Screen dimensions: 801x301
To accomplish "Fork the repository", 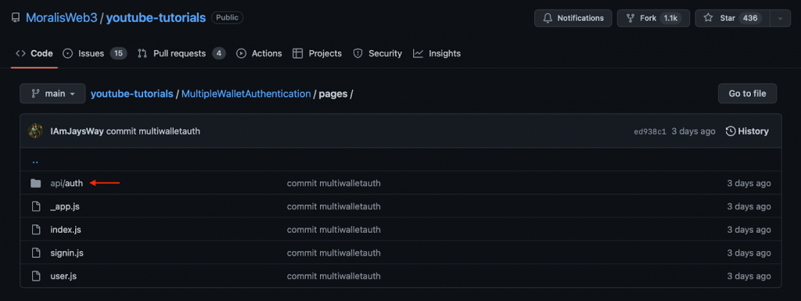I will (653, 18).
